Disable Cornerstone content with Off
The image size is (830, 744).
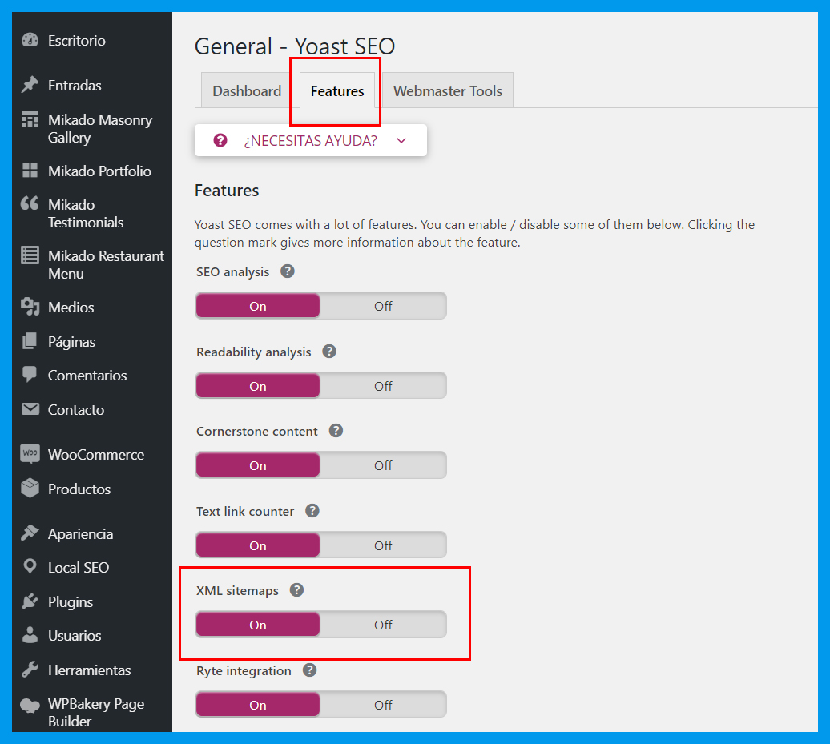(383, 465)
